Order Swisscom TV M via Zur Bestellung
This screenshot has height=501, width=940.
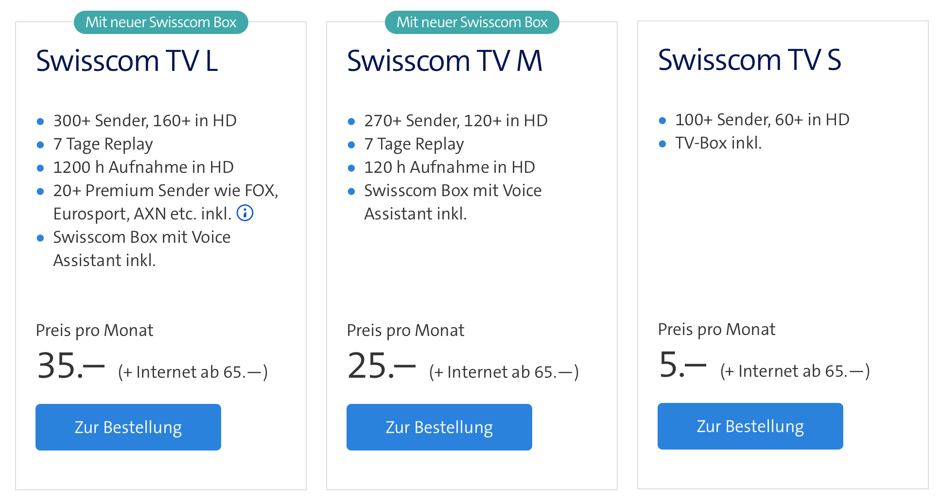(x=439, y=427)
